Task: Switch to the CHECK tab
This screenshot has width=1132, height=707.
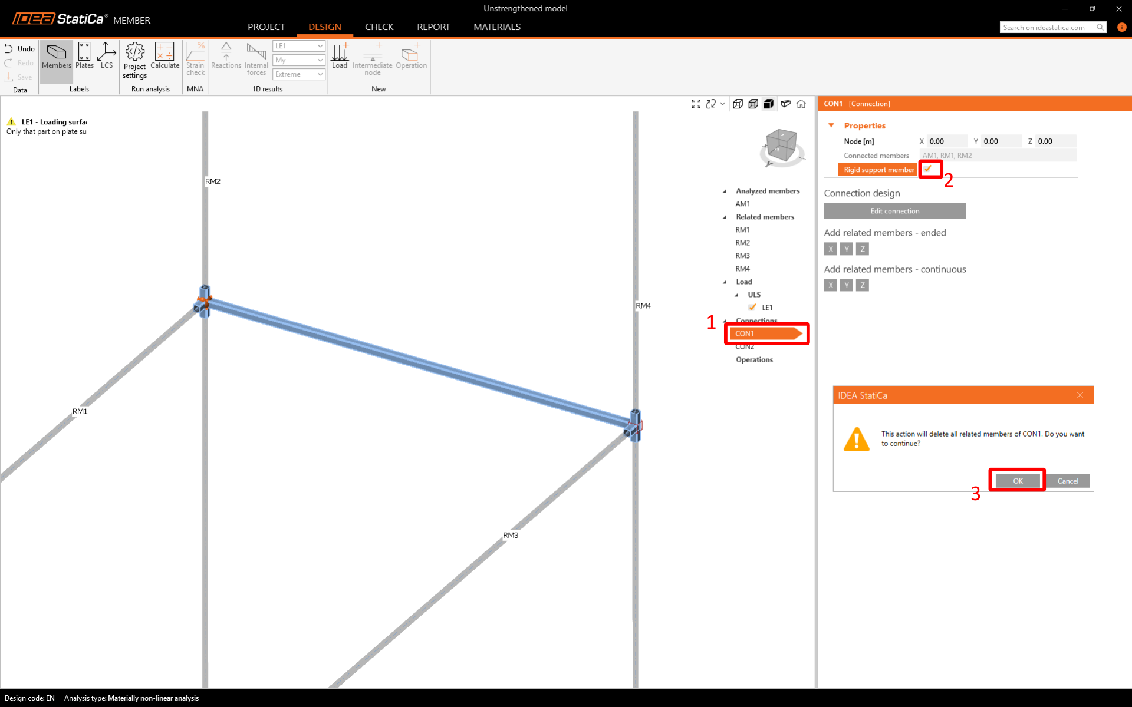Action: 379,27
